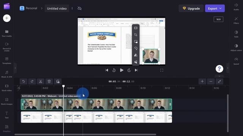Add new media with the plus button
The height and width of the screenshot is (136, 243).
[x=7, y=18]
